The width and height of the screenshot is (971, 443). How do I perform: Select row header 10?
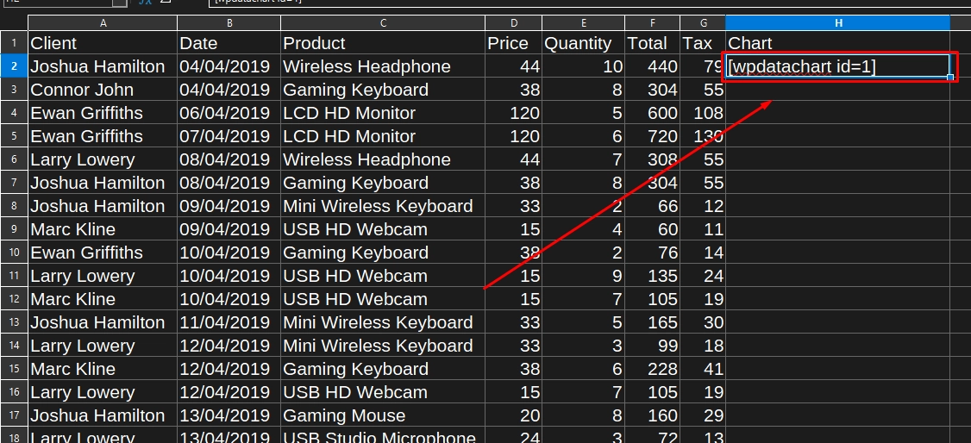14,253
